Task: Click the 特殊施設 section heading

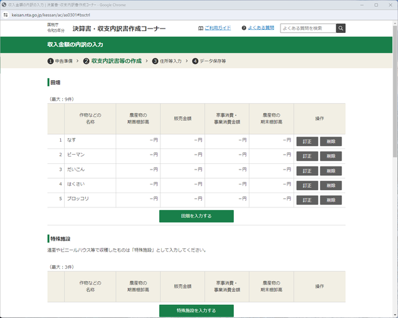Action: pos(60,238)
